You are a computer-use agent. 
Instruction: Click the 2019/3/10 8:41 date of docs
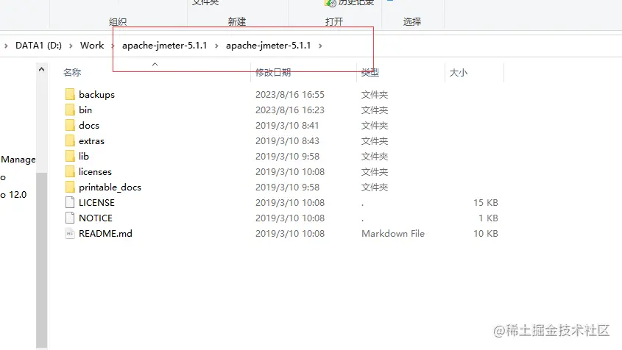coord(287,125)
